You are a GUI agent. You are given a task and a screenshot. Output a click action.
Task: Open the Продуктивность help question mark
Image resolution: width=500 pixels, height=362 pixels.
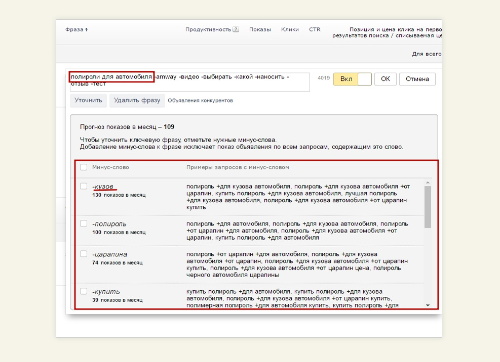pos(236,29)
